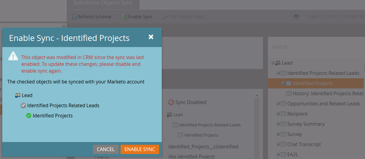
Task: Click the Sync Disabled status text
Action: point(191,102)
